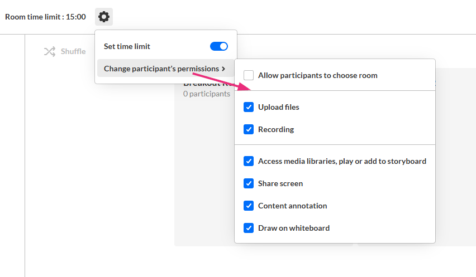
Task: Click the permissions submenu chevron arrow
Action: [x=223, y=69]
